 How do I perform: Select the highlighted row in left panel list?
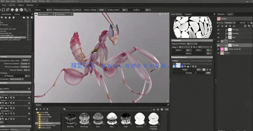click(13, 37)
